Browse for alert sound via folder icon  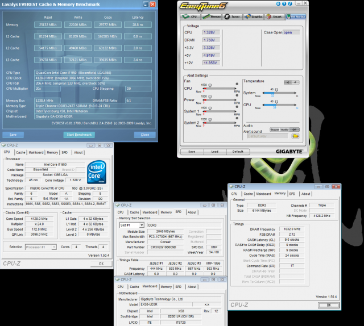point(296,136)
